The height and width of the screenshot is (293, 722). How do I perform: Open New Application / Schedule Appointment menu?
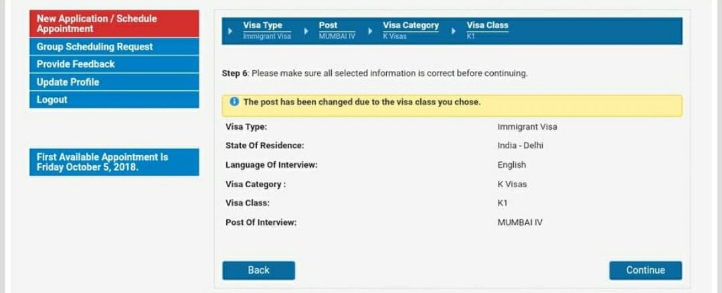[x=114, y=23]
